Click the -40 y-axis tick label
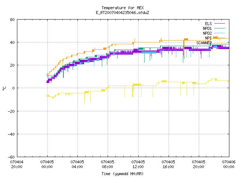The width and height of the screenshot is (236, 177). (11, 134)
